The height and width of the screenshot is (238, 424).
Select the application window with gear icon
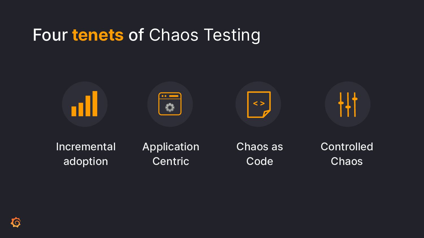(170, 104)
